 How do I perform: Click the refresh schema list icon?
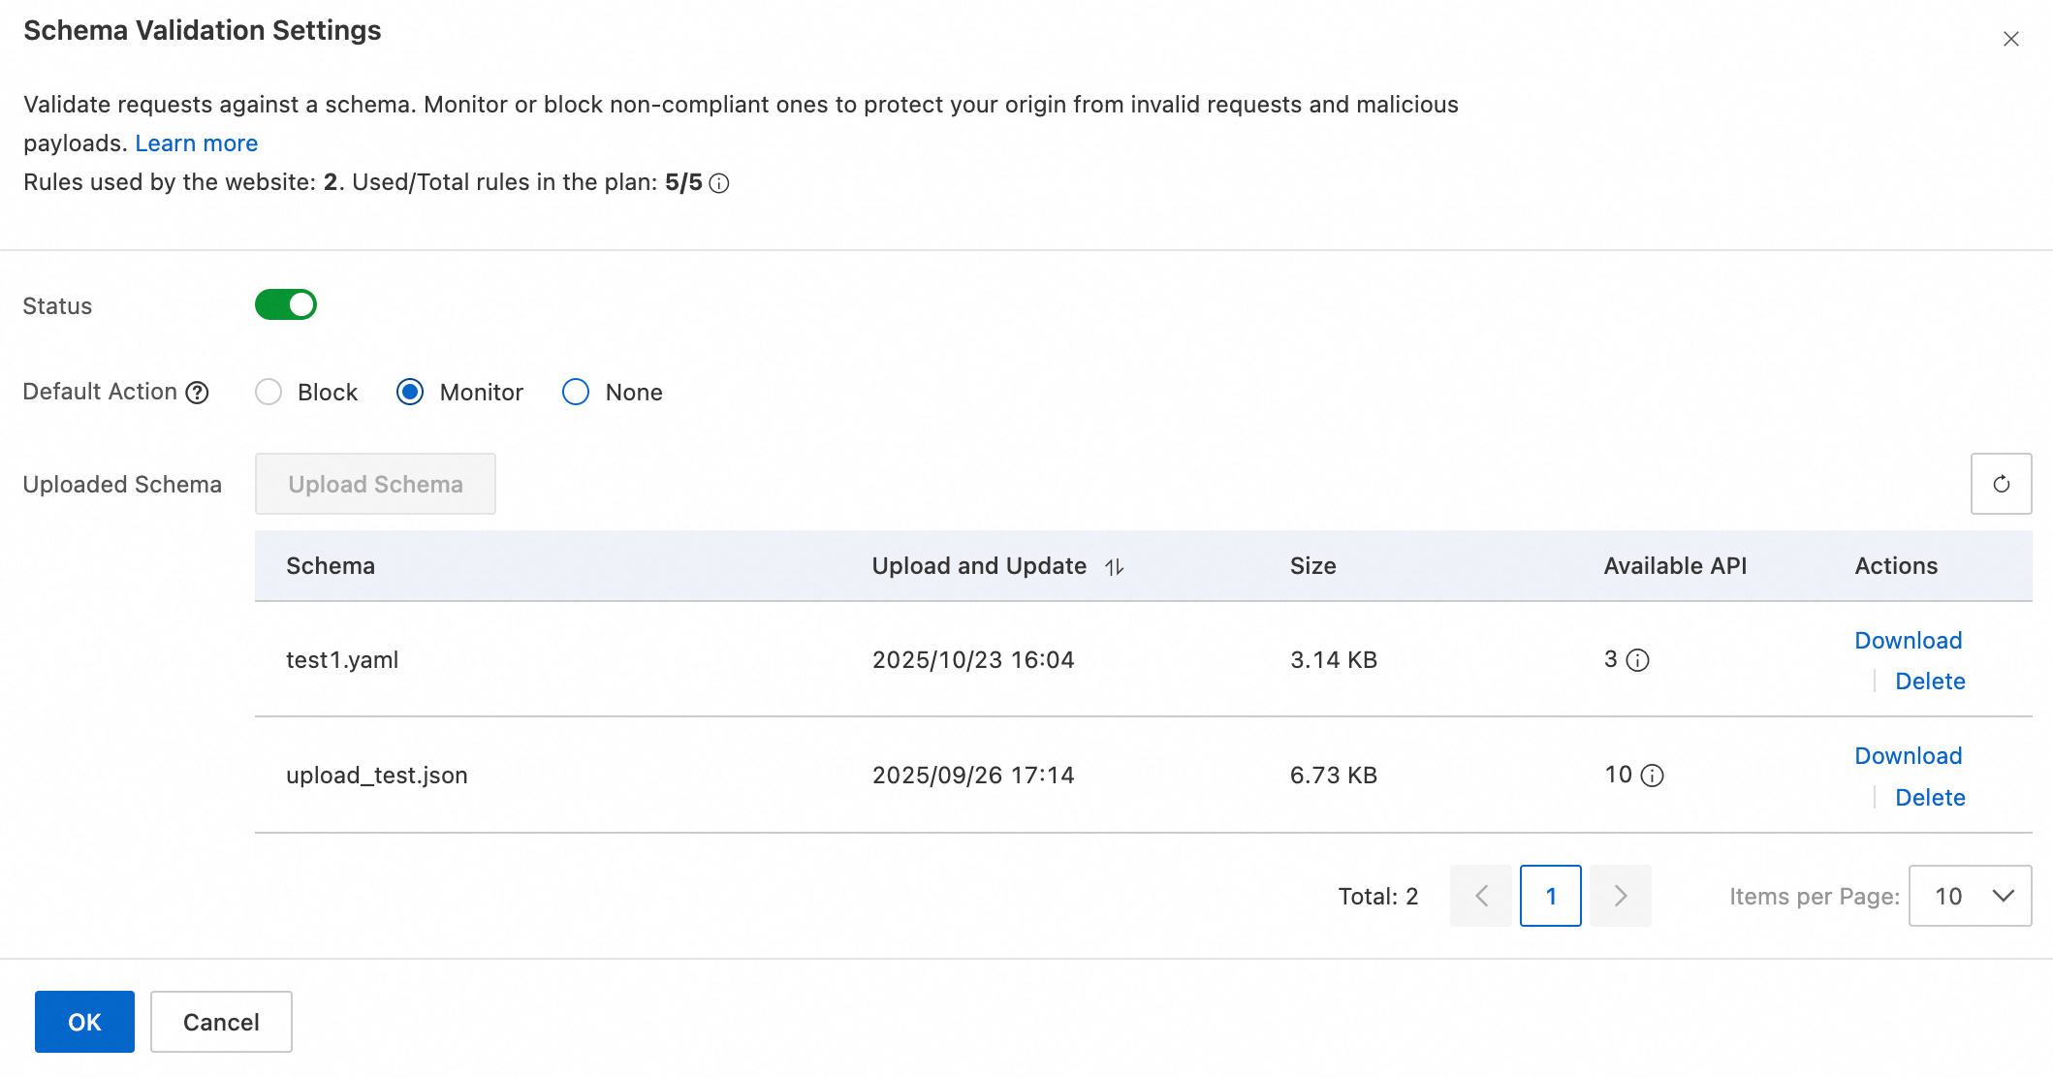point(2001,484)
